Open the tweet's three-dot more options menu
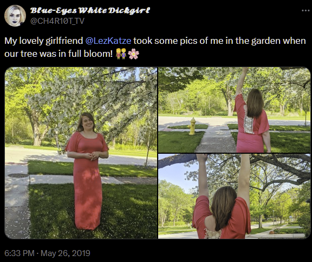This screenshot has height=262, width=312. (305, 10)
